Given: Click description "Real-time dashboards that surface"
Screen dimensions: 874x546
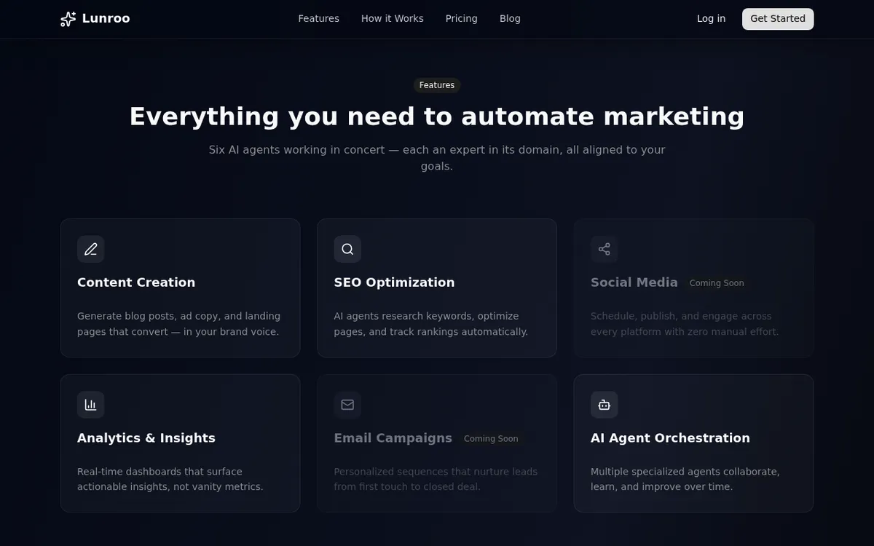Looking at the screenshot, I should click(160, 472).
